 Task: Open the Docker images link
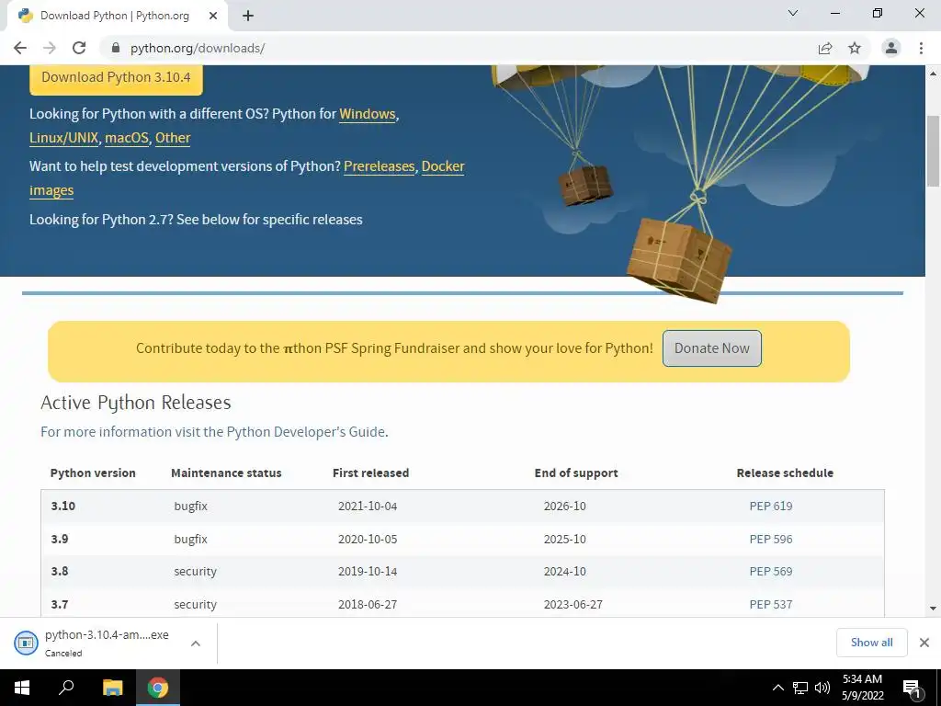pyautogui.click(x=443, y=166)
